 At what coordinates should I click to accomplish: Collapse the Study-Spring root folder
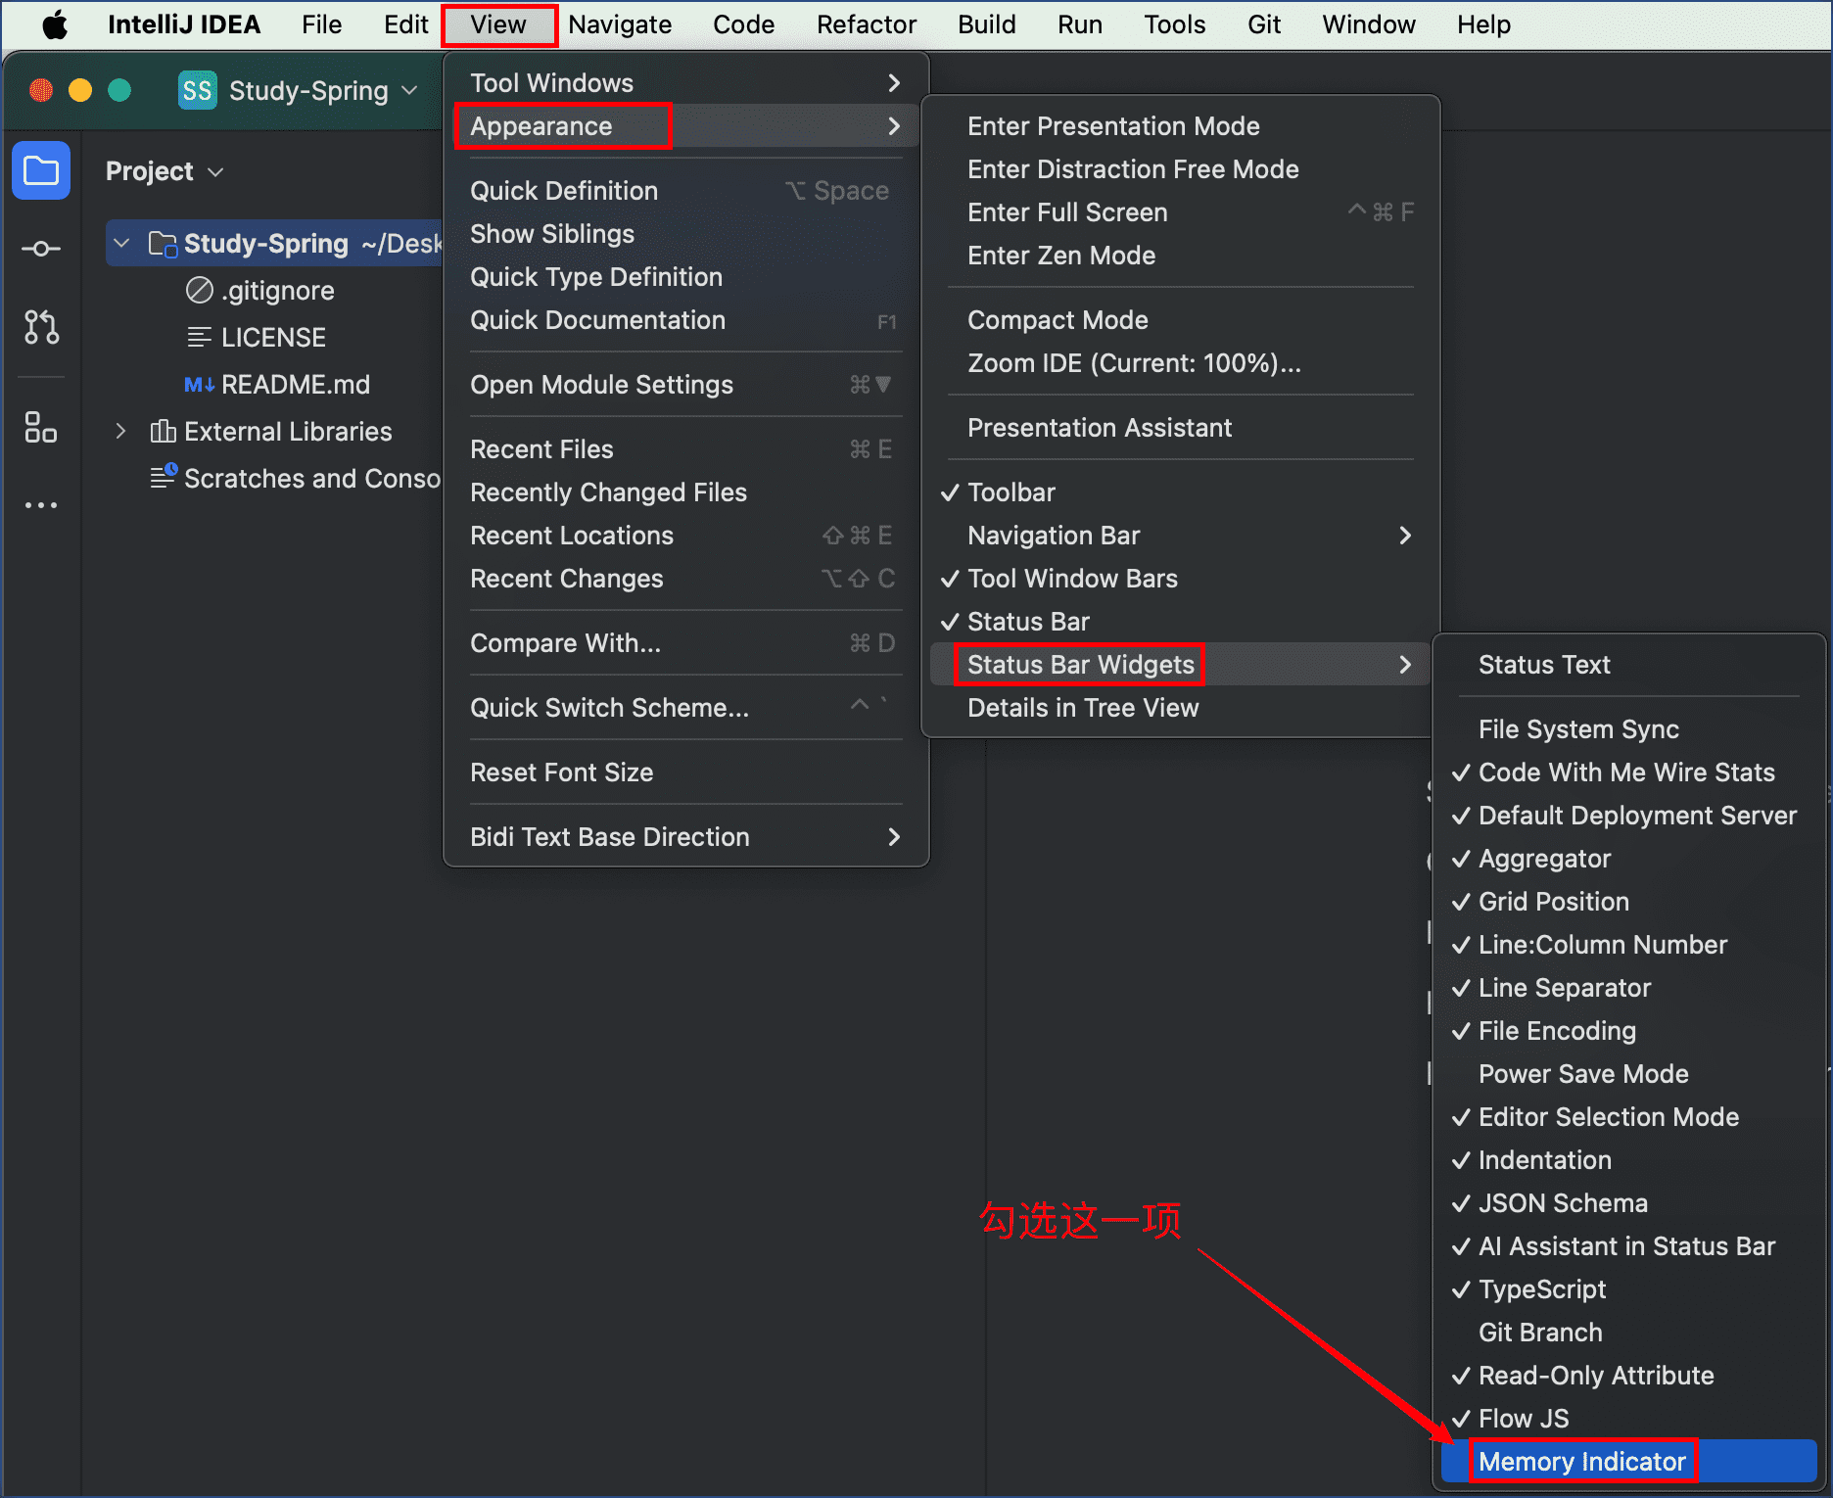click(121, 243)
